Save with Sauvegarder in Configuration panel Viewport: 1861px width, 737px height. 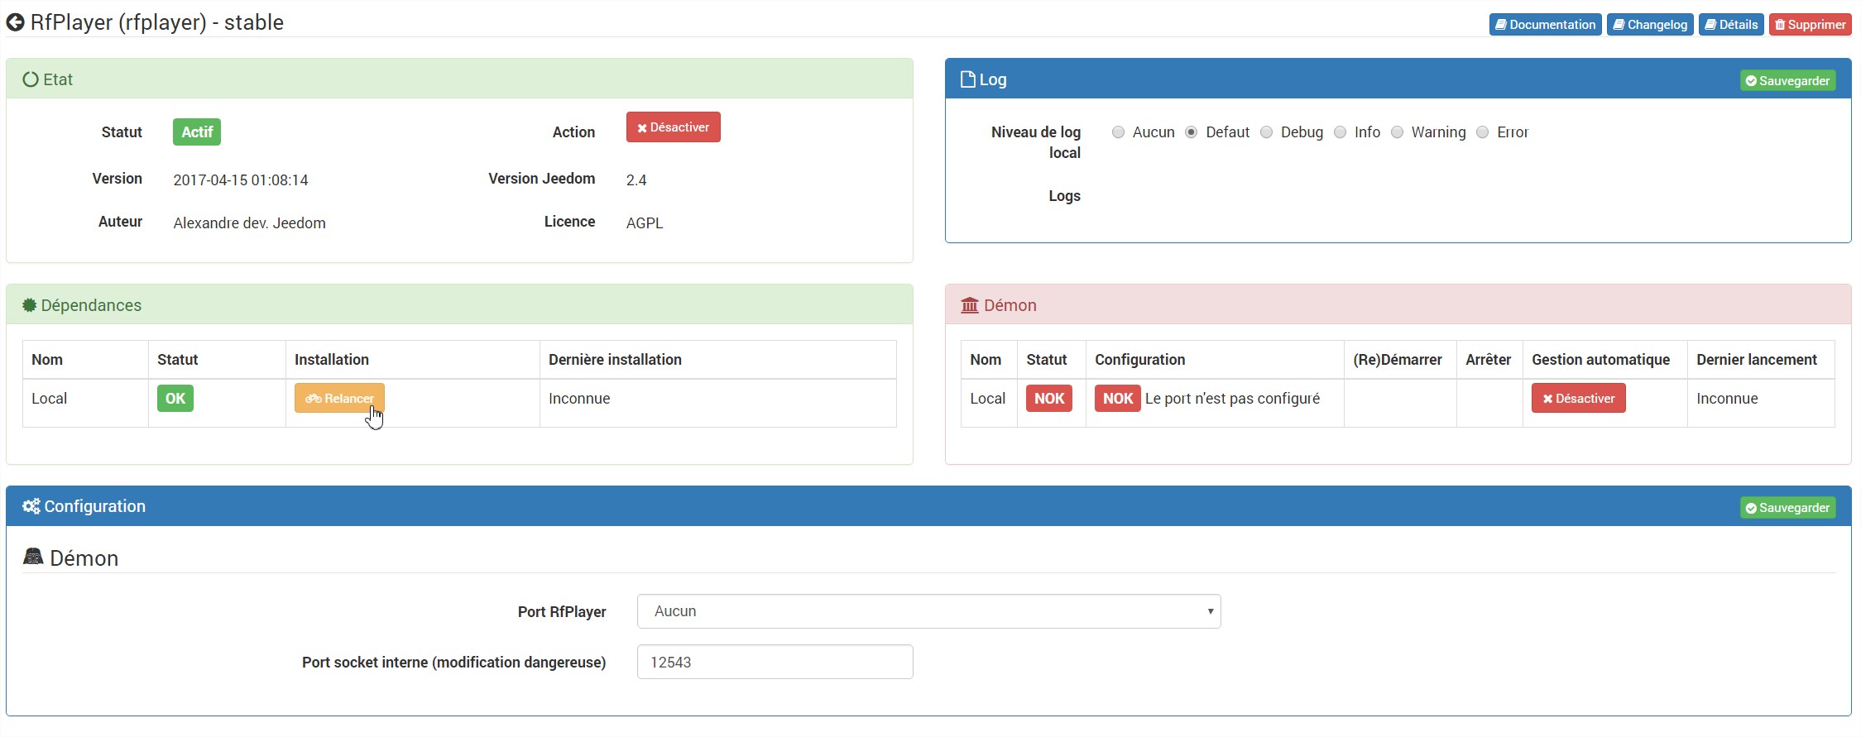(1787, 508)
